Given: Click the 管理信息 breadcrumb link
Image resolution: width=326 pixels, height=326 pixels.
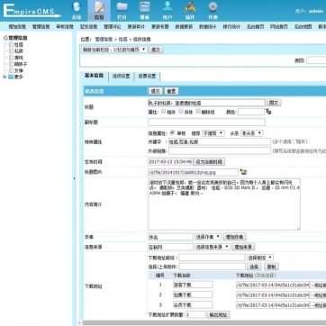Looking at the screenshot, I should (x=104, y=40).
